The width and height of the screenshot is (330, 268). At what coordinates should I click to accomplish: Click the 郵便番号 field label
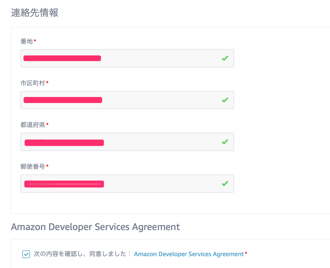33,166
